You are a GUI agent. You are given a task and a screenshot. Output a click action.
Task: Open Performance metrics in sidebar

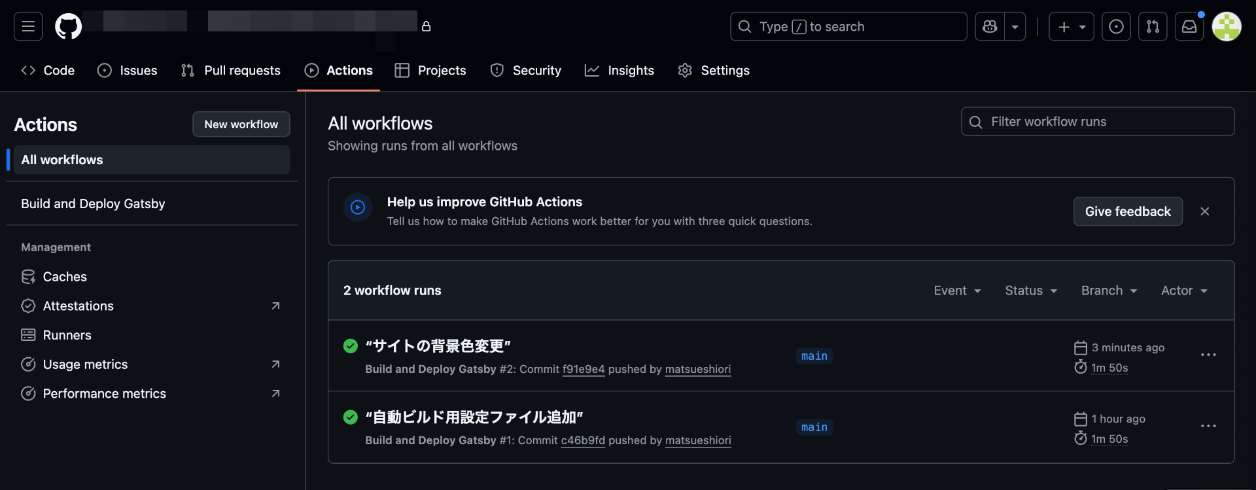(152, 393)
